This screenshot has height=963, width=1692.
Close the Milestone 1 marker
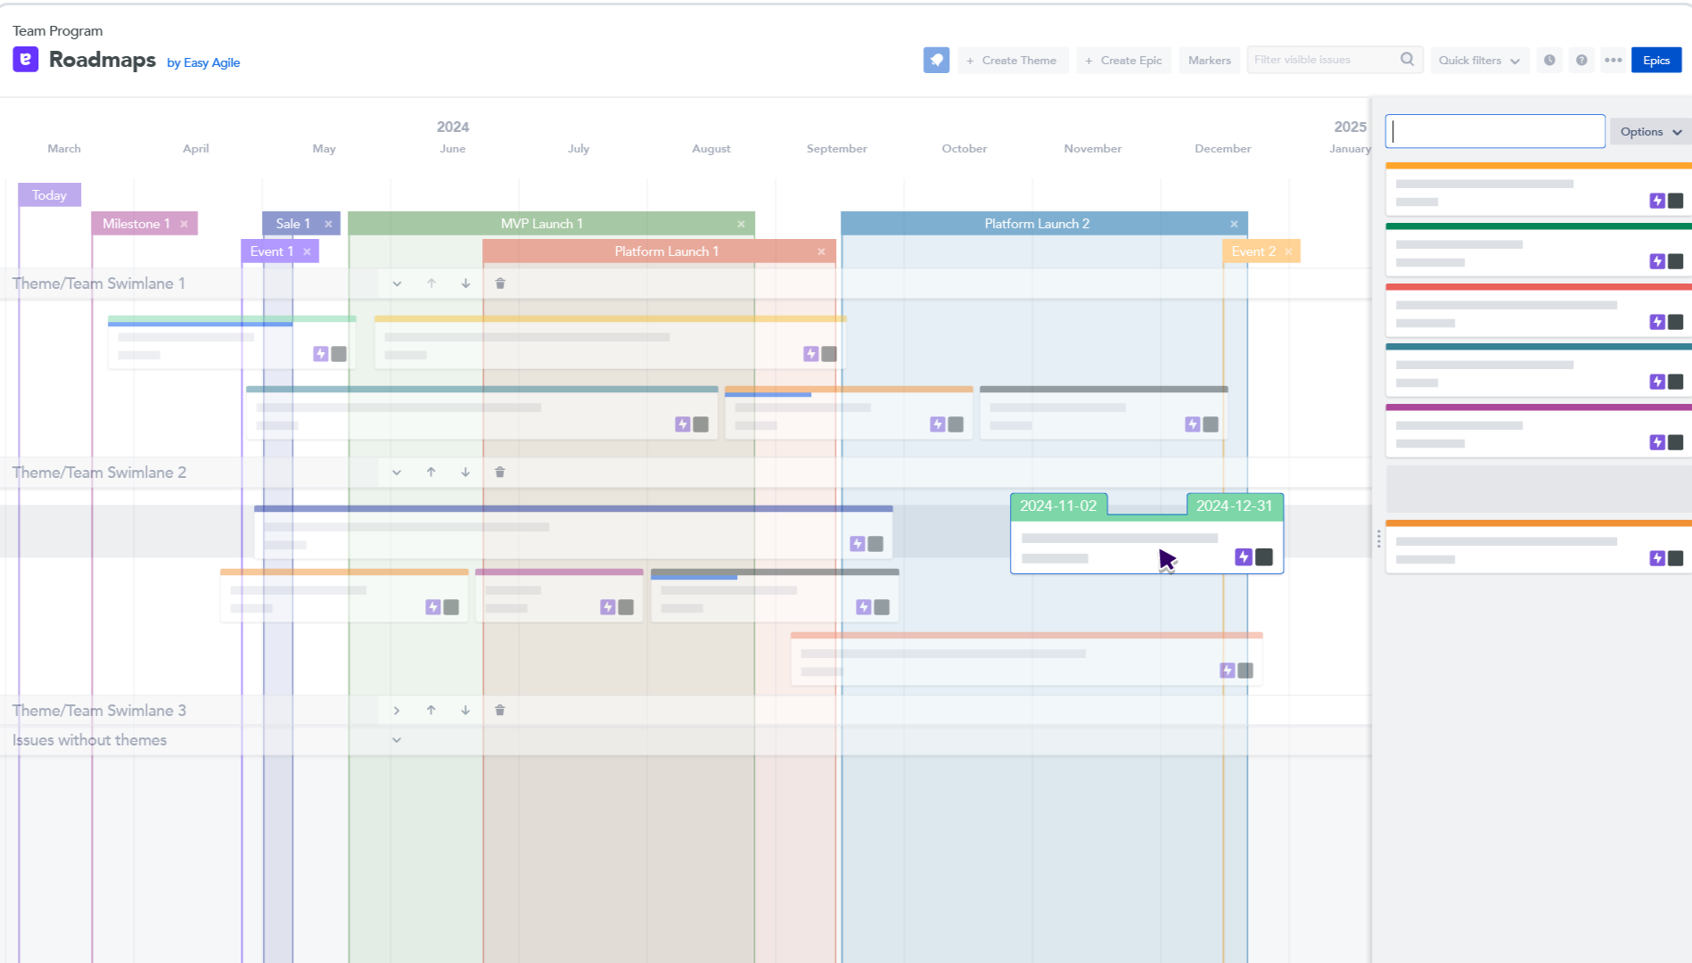click(x=184, y=224)
